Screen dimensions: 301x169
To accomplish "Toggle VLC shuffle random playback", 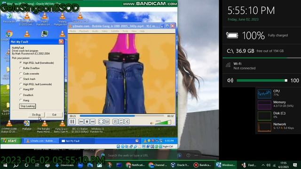I will 127,122.
